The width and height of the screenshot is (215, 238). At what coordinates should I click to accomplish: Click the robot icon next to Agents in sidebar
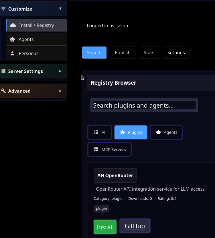click(12, 39)
